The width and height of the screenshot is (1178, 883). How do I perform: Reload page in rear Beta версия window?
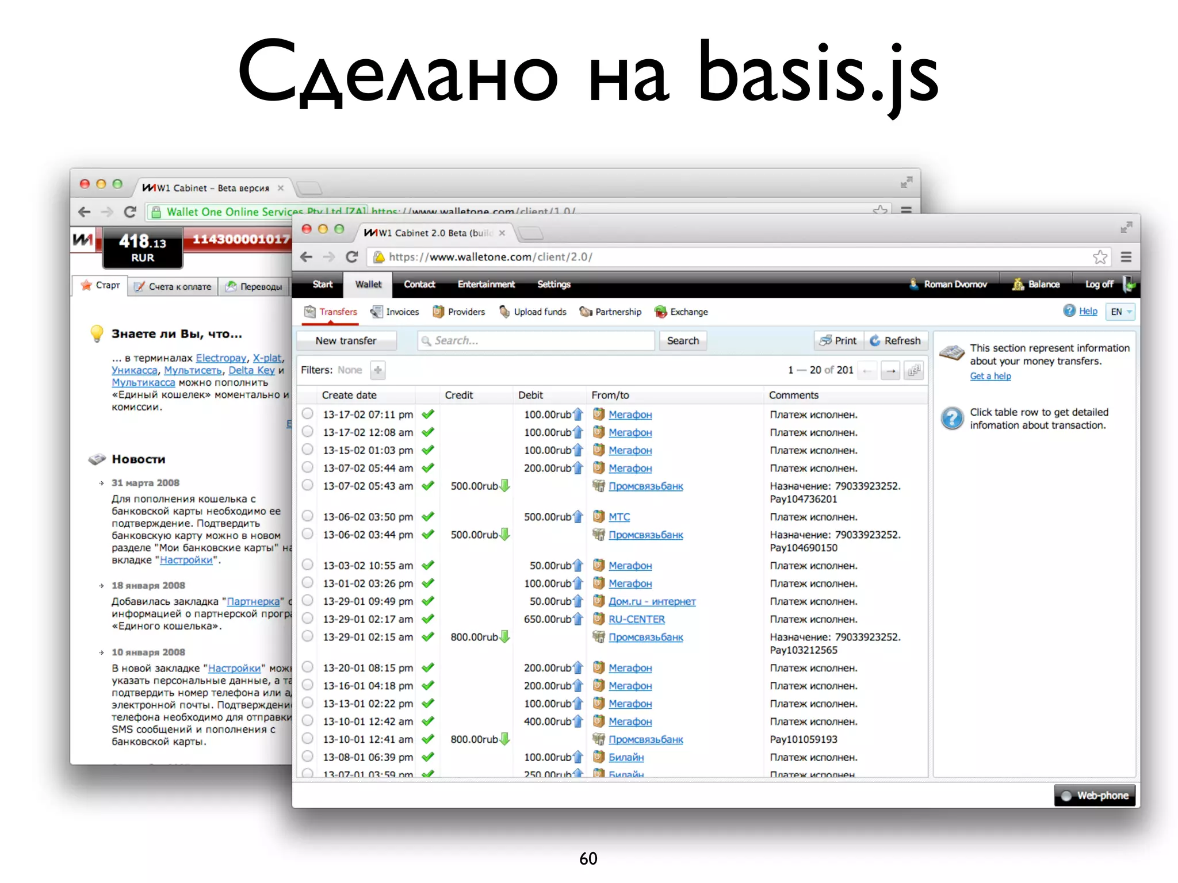click(130, 212)
